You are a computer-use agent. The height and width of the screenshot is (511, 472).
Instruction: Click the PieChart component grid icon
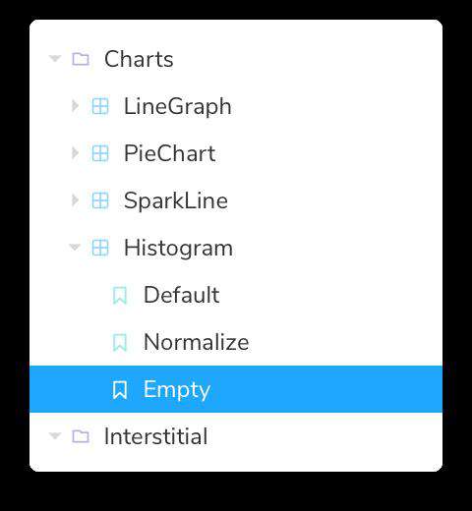[x=100, y=153]
